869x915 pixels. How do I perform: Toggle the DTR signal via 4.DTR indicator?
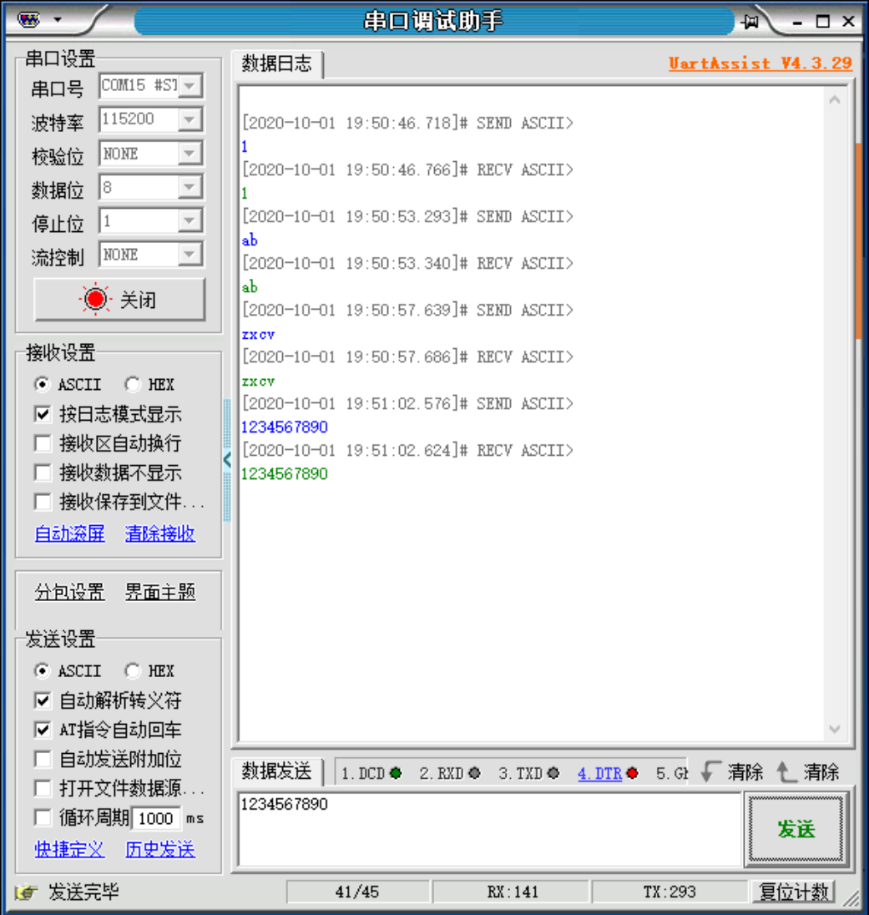(603, 774)
